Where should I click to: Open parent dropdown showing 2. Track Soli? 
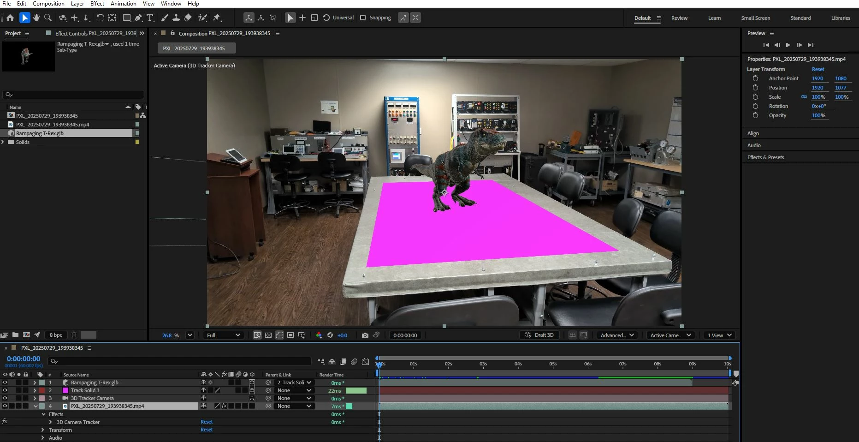[295, 382]
